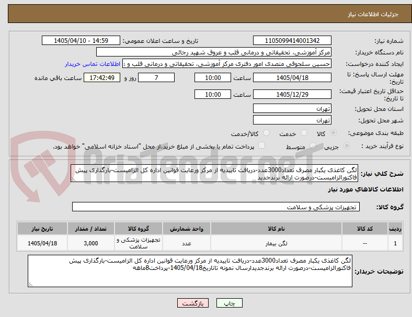Click the لگن بیمار item name cell

pos(276,243)
